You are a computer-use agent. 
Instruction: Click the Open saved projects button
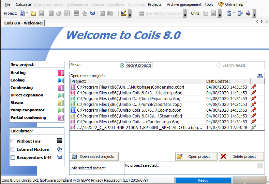point(94,157)
